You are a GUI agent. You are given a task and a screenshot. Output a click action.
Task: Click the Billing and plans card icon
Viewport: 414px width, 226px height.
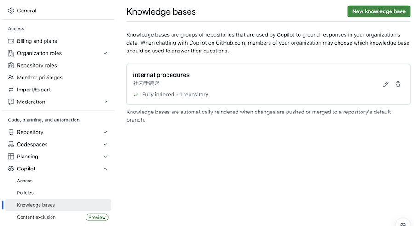(11, 41)
